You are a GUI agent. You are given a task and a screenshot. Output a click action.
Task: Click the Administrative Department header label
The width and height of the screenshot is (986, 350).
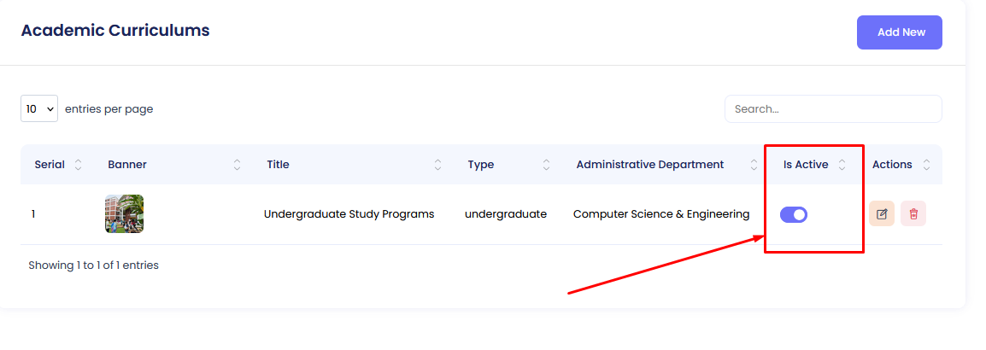point(650,165)
